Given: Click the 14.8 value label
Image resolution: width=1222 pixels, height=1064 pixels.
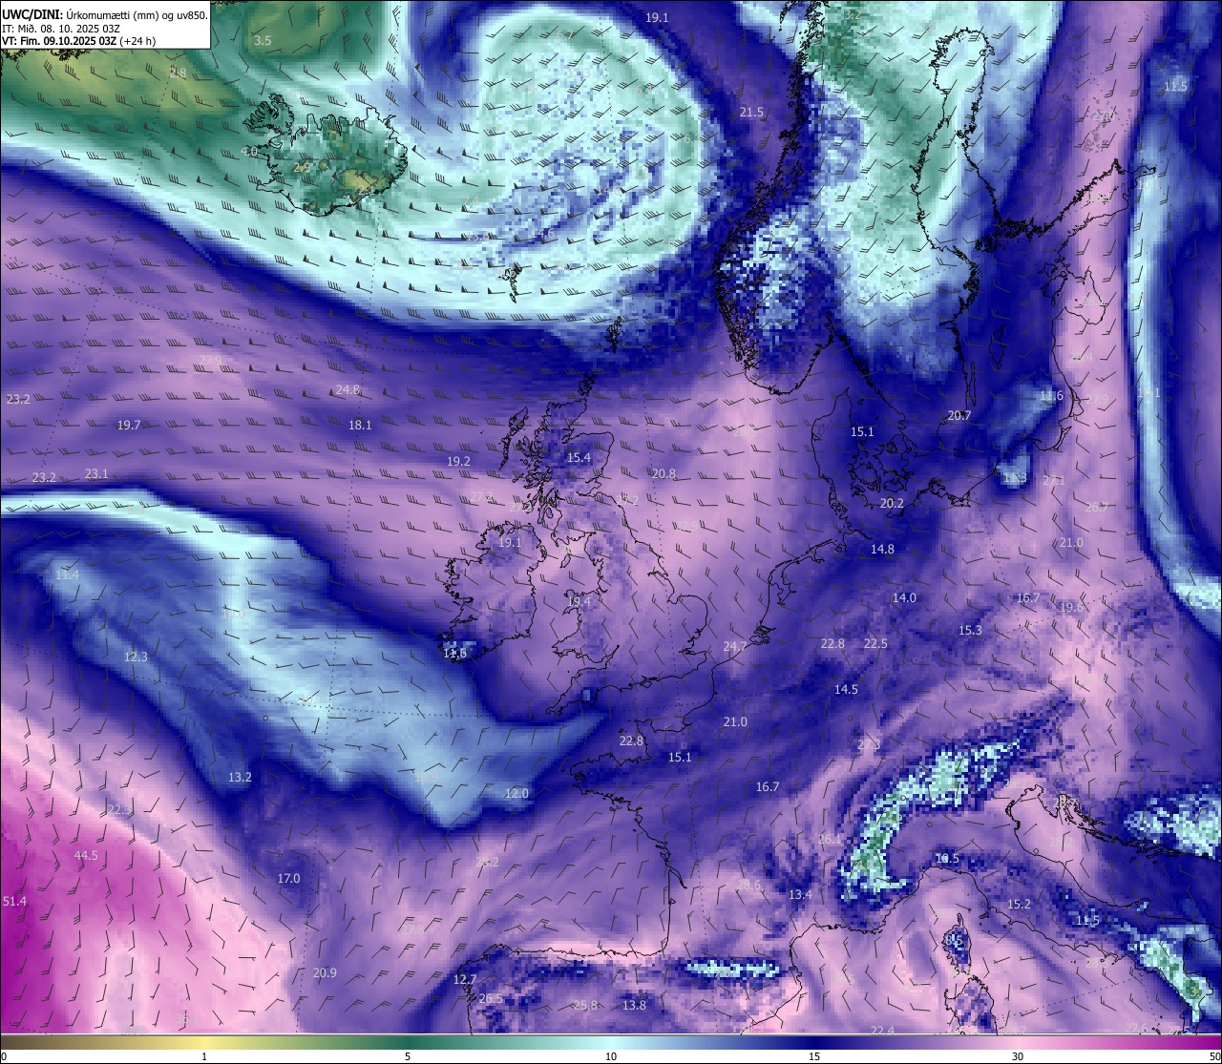Looking at the screenshot, I should click(x=882, y=549).
